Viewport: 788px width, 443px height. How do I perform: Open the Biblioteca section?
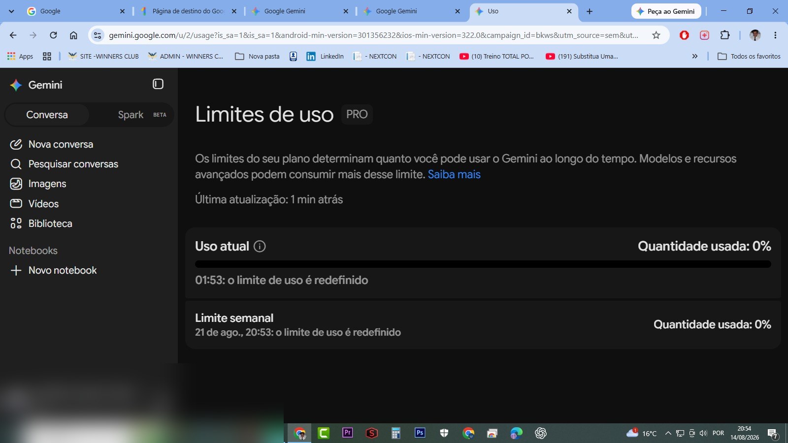[x=41, y=223]
